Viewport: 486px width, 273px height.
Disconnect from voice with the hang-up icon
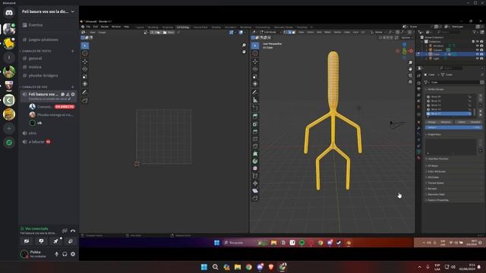[73, 231]
